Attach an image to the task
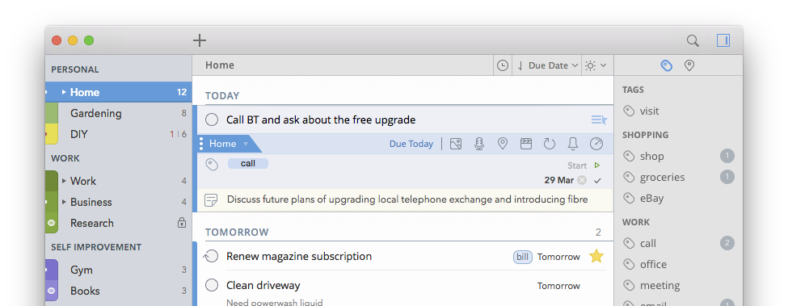 click(456, 144)
